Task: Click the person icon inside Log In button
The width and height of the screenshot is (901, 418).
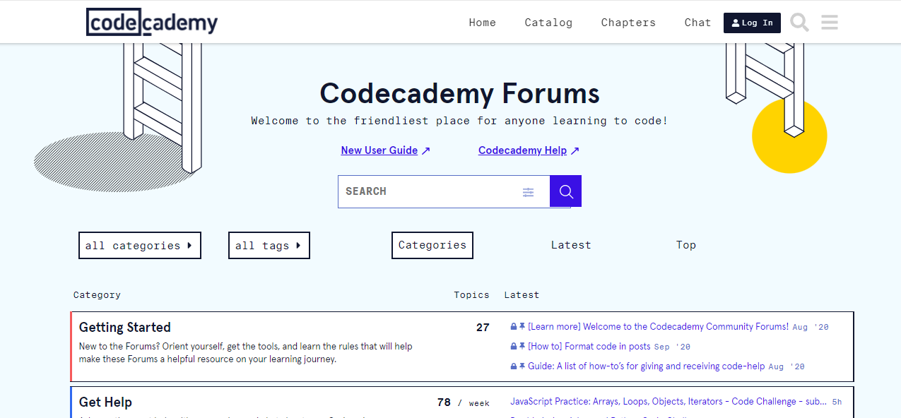Action: point(736,23)
